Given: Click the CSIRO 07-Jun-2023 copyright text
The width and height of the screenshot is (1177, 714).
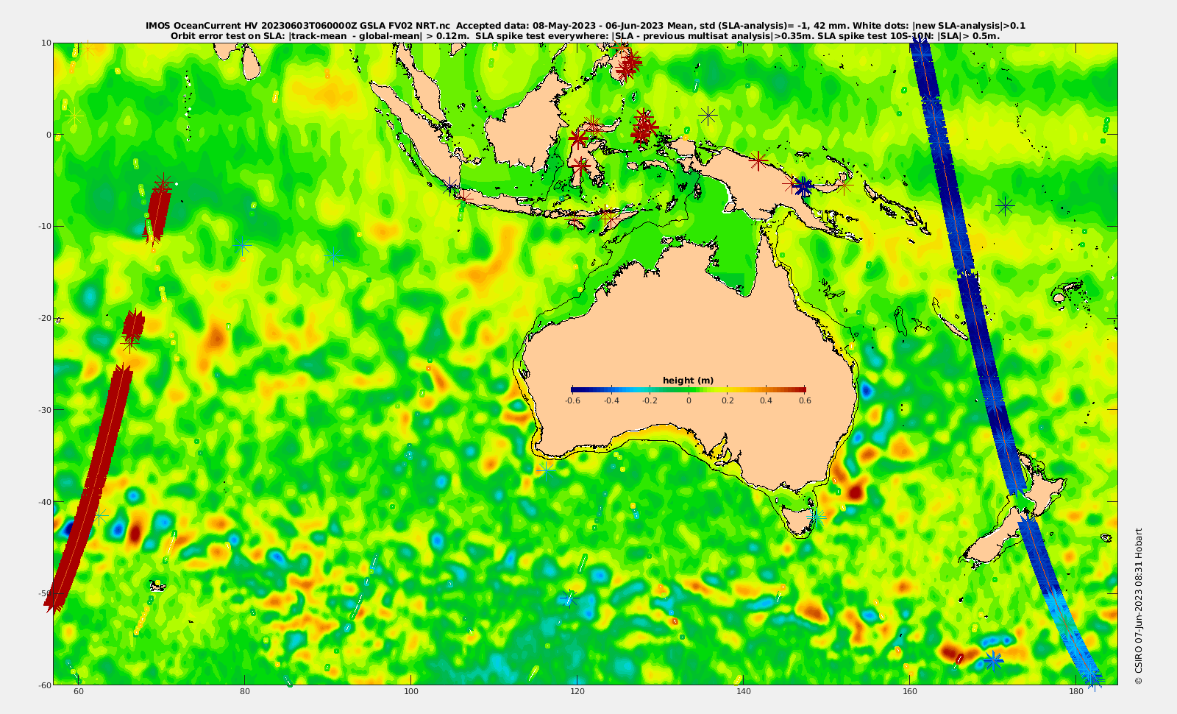Looking at the screenshot, I should pyautogui.click(x=1139, y=607).
